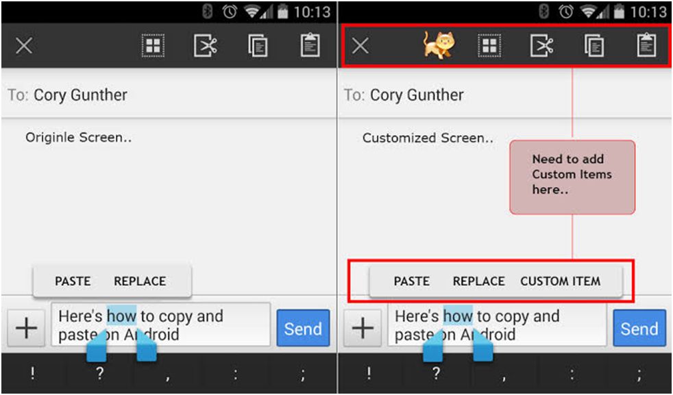
Task: Tap recipient Cory Gunther in Original screen
Action: 80,94
